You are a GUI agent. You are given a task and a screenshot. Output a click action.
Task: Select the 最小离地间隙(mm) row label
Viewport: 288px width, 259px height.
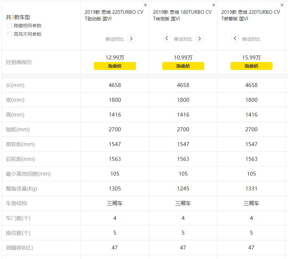tap(28, 174)
